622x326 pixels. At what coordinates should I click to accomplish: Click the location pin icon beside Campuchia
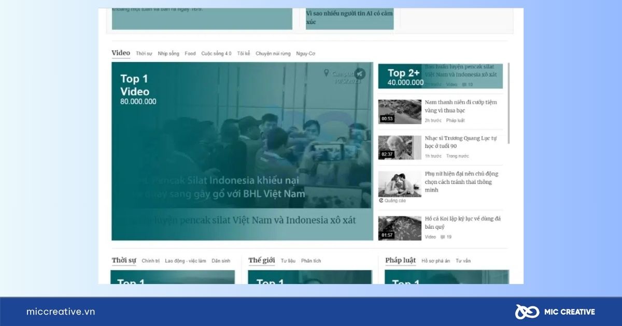(x=327, y=73)
